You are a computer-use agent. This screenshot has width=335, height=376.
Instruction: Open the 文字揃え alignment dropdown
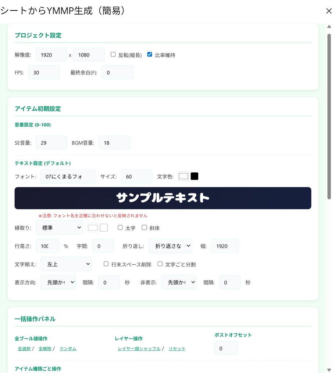click(66, 264)
